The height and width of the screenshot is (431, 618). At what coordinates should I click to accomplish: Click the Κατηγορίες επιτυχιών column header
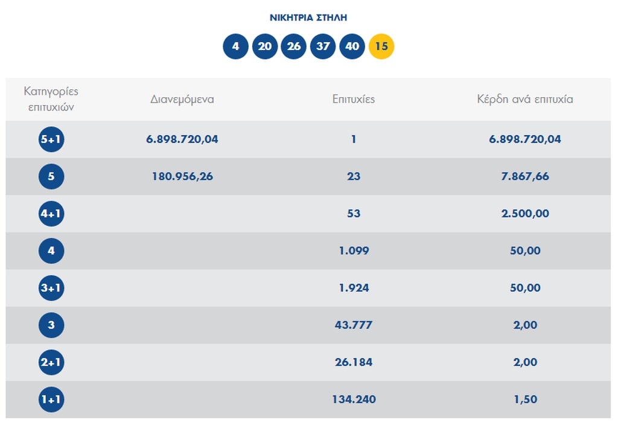pyautogui.click(x=51, y=100)
